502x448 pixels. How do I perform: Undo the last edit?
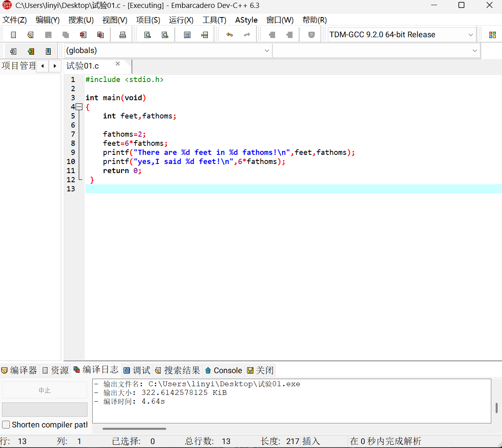point(230,35)
